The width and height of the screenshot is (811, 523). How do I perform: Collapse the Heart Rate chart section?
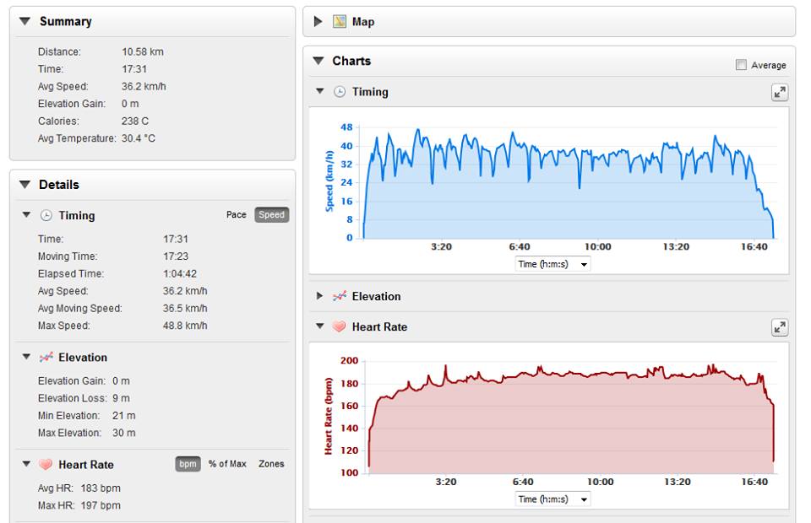pyautogui.click(x=320, y=326)
